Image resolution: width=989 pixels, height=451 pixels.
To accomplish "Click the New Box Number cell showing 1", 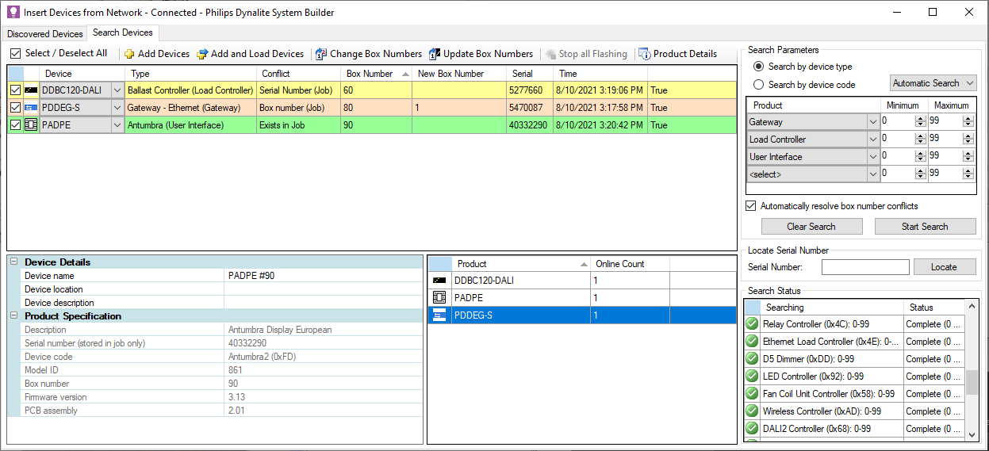I will coord(458,108).
